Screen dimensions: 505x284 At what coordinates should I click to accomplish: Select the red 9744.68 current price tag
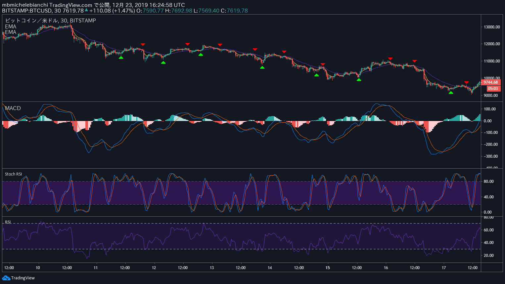click(x=490, y=82)
